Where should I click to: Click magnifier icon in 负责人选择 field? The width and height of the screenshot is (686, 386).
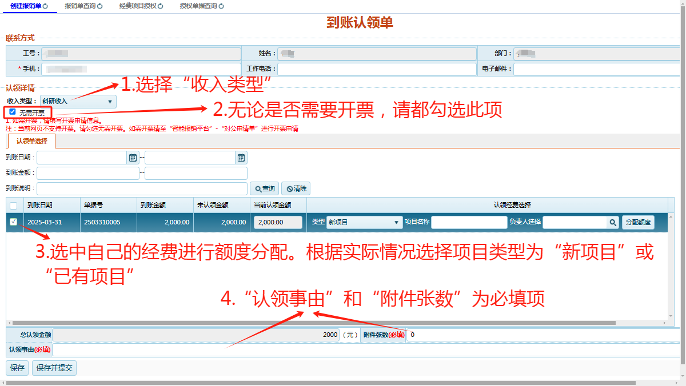(613, 223)
